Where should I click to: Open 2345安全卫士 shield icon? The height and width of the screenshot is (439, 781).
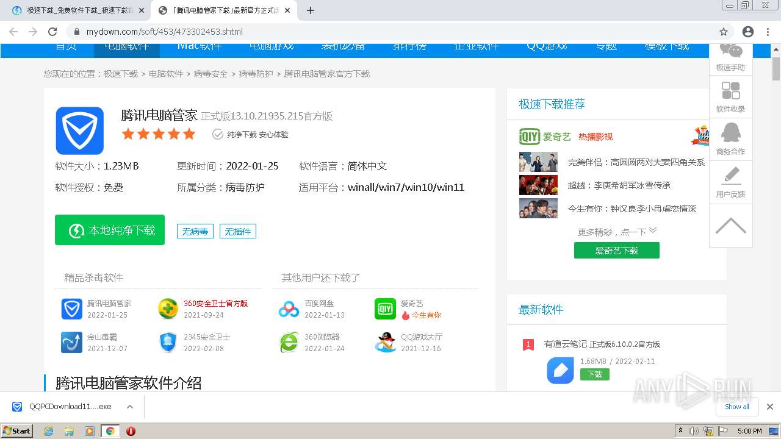(168, 343)
